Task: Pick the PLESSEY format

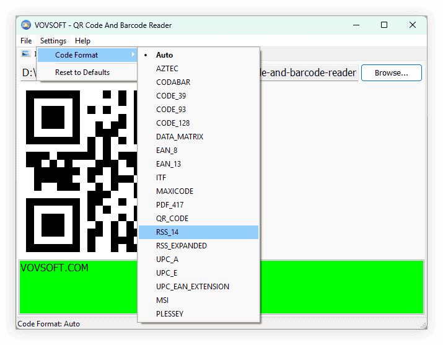Action: tap(199, 314)
